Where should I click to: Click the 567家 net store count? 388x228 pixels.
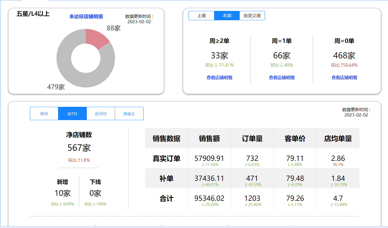pos(79,148)
